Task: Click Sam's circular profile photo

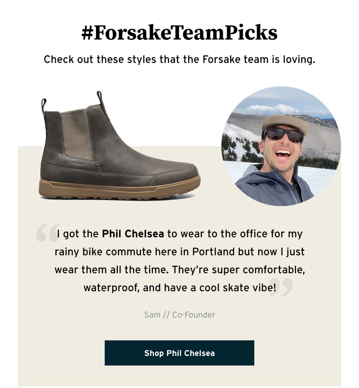Action: coord(281,146)
